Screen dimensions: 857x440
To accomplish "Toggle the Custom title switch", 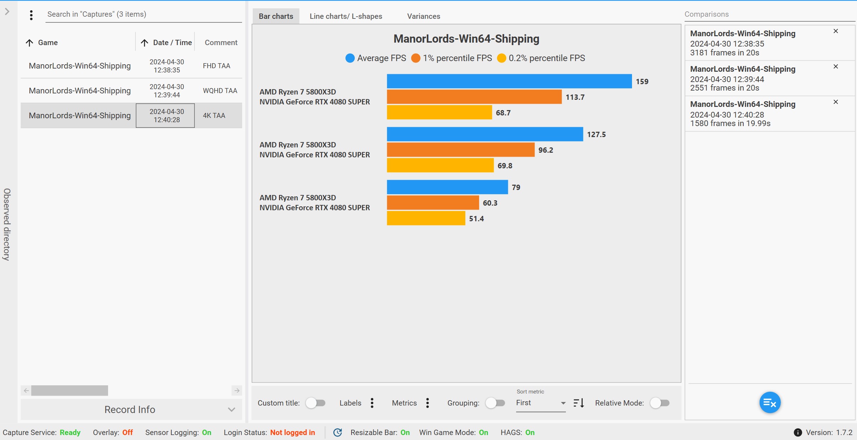I will (316, 403).
